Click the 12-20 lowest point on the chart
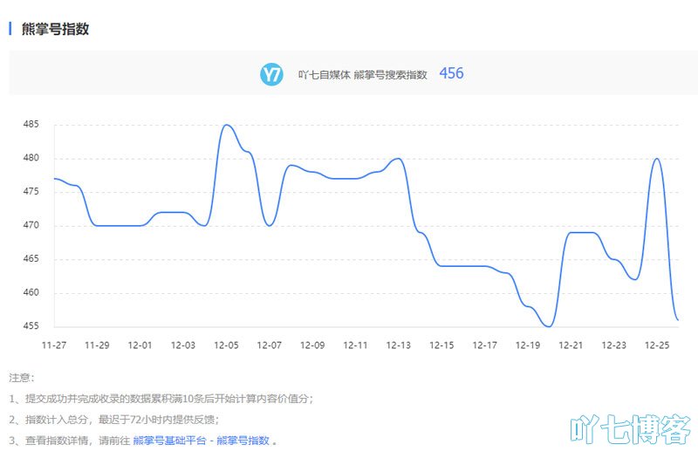This screenshot has width=698, height=465. point(549,326)
